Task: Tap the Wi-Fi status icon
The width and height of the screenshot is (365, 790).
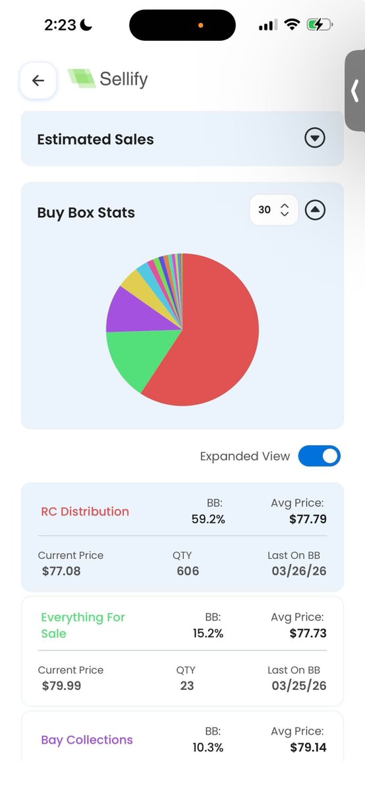Action: coord(291,25)
